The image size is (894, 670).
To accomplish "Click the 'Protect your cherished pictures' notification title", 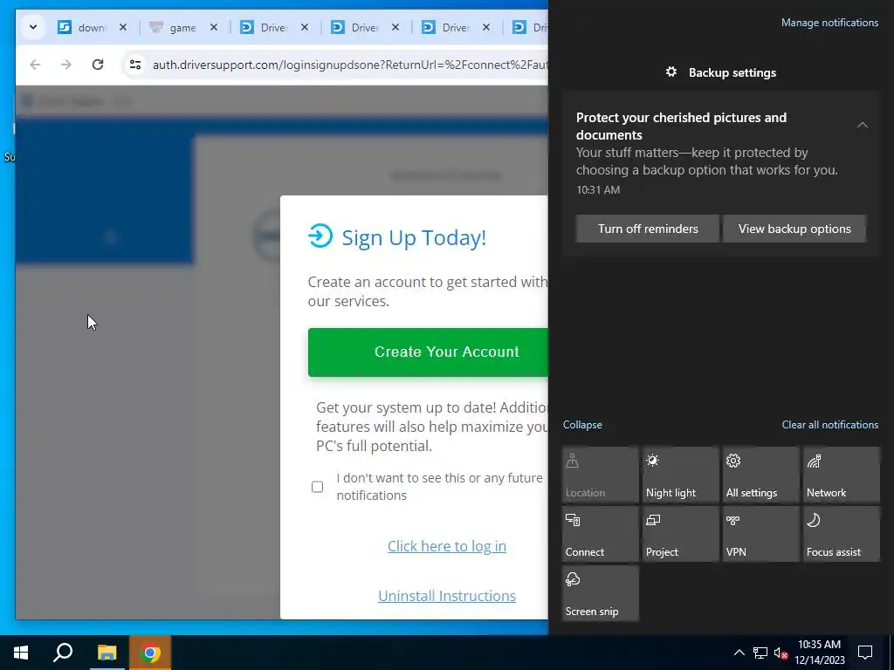I will pos(681,126).
